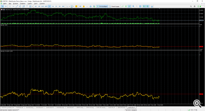Click the shapes objects icon
Image resolution: width=205 pixels, height=111 pixels.
(x=30, y=6)
